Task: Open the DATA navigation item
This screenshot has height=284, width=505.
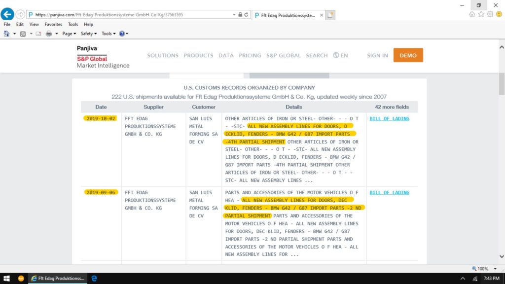Action: tap(226, 55)
